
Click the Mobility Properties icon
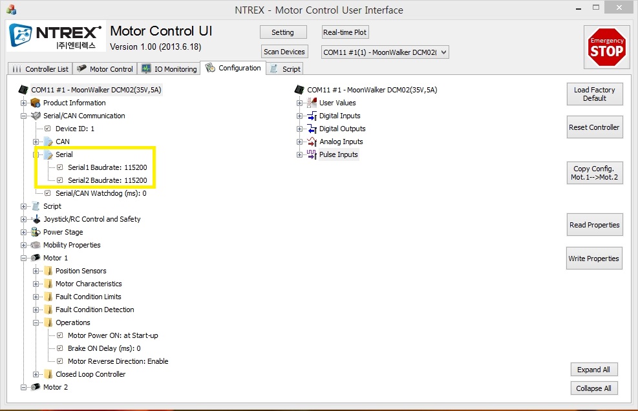coord(36,245)
